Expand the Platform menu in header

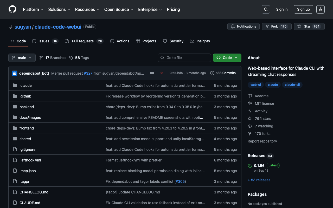[33, 9]
